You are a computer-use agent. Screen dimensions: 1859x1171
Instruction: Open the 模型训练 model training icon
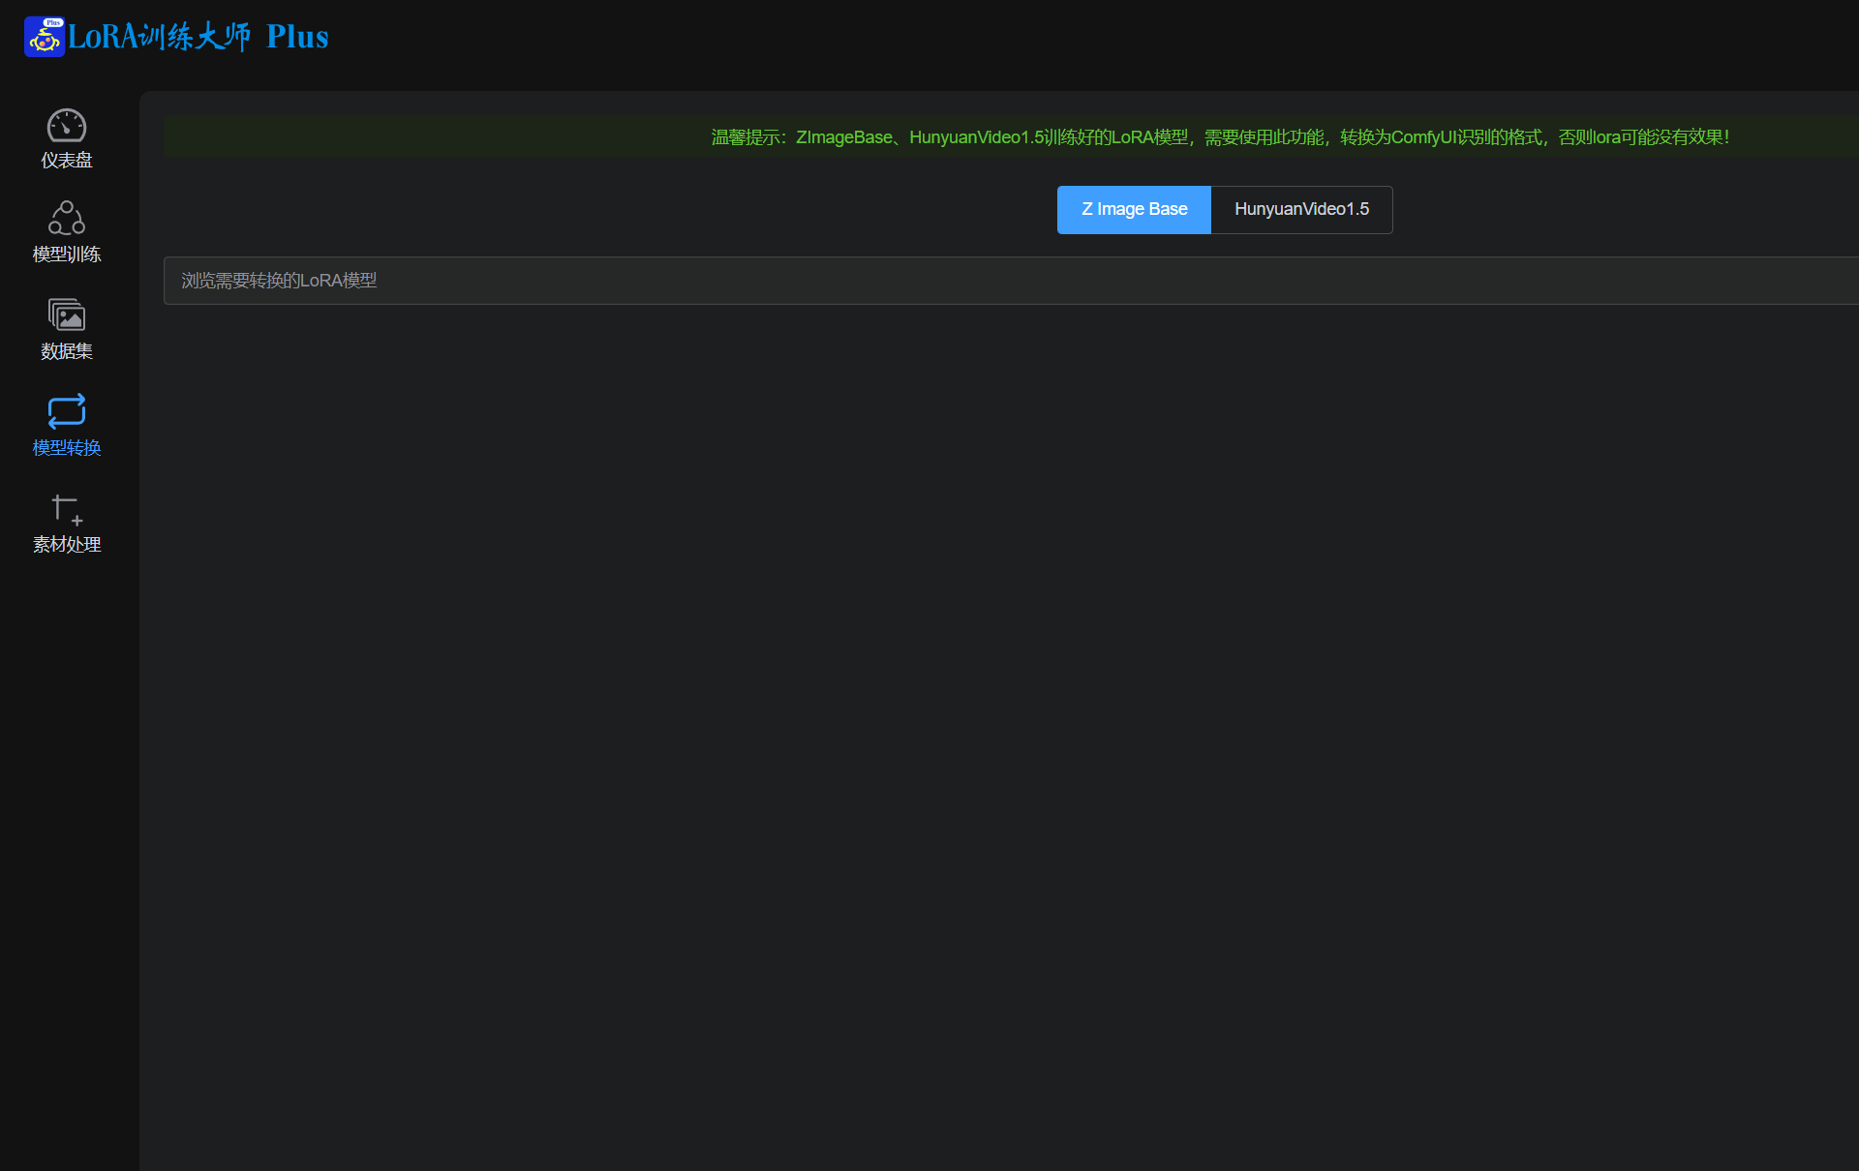[67, 218]
